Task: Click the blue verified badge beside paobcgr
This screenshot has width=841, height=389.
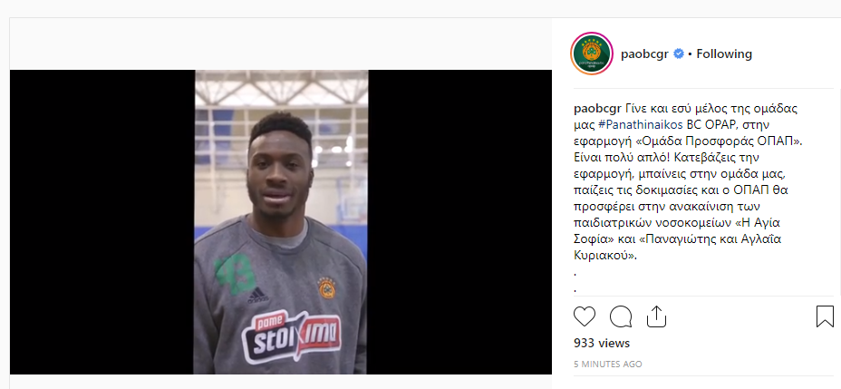Action: (x=679, y=53)
